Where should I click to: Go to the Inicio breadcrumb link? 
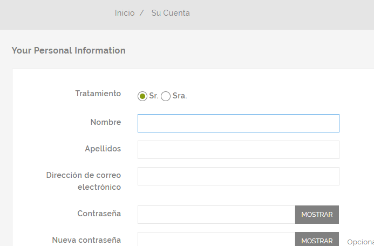(125, 13)
